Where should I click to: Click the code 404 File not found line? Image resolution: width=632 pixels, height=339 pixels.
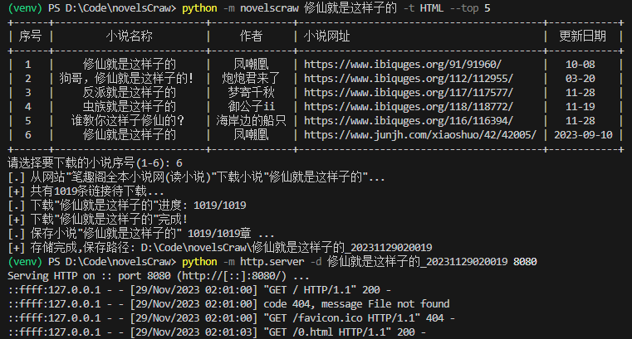[228, 304]
